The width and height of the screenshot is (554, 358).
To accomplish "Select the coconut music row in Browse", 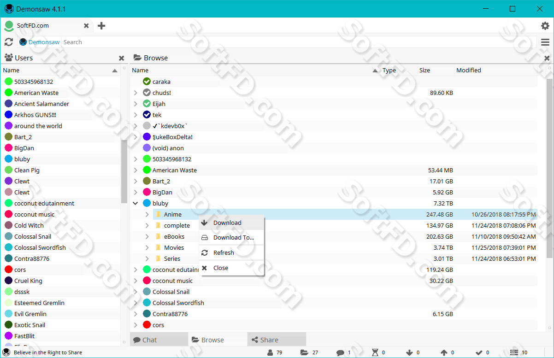I will click(334, 281).
